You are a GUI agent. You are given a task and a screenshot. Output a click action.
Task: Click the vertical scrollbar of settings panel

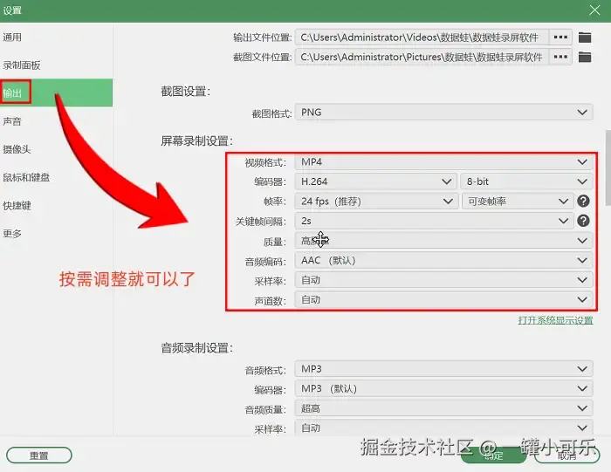tap(608, 168)
